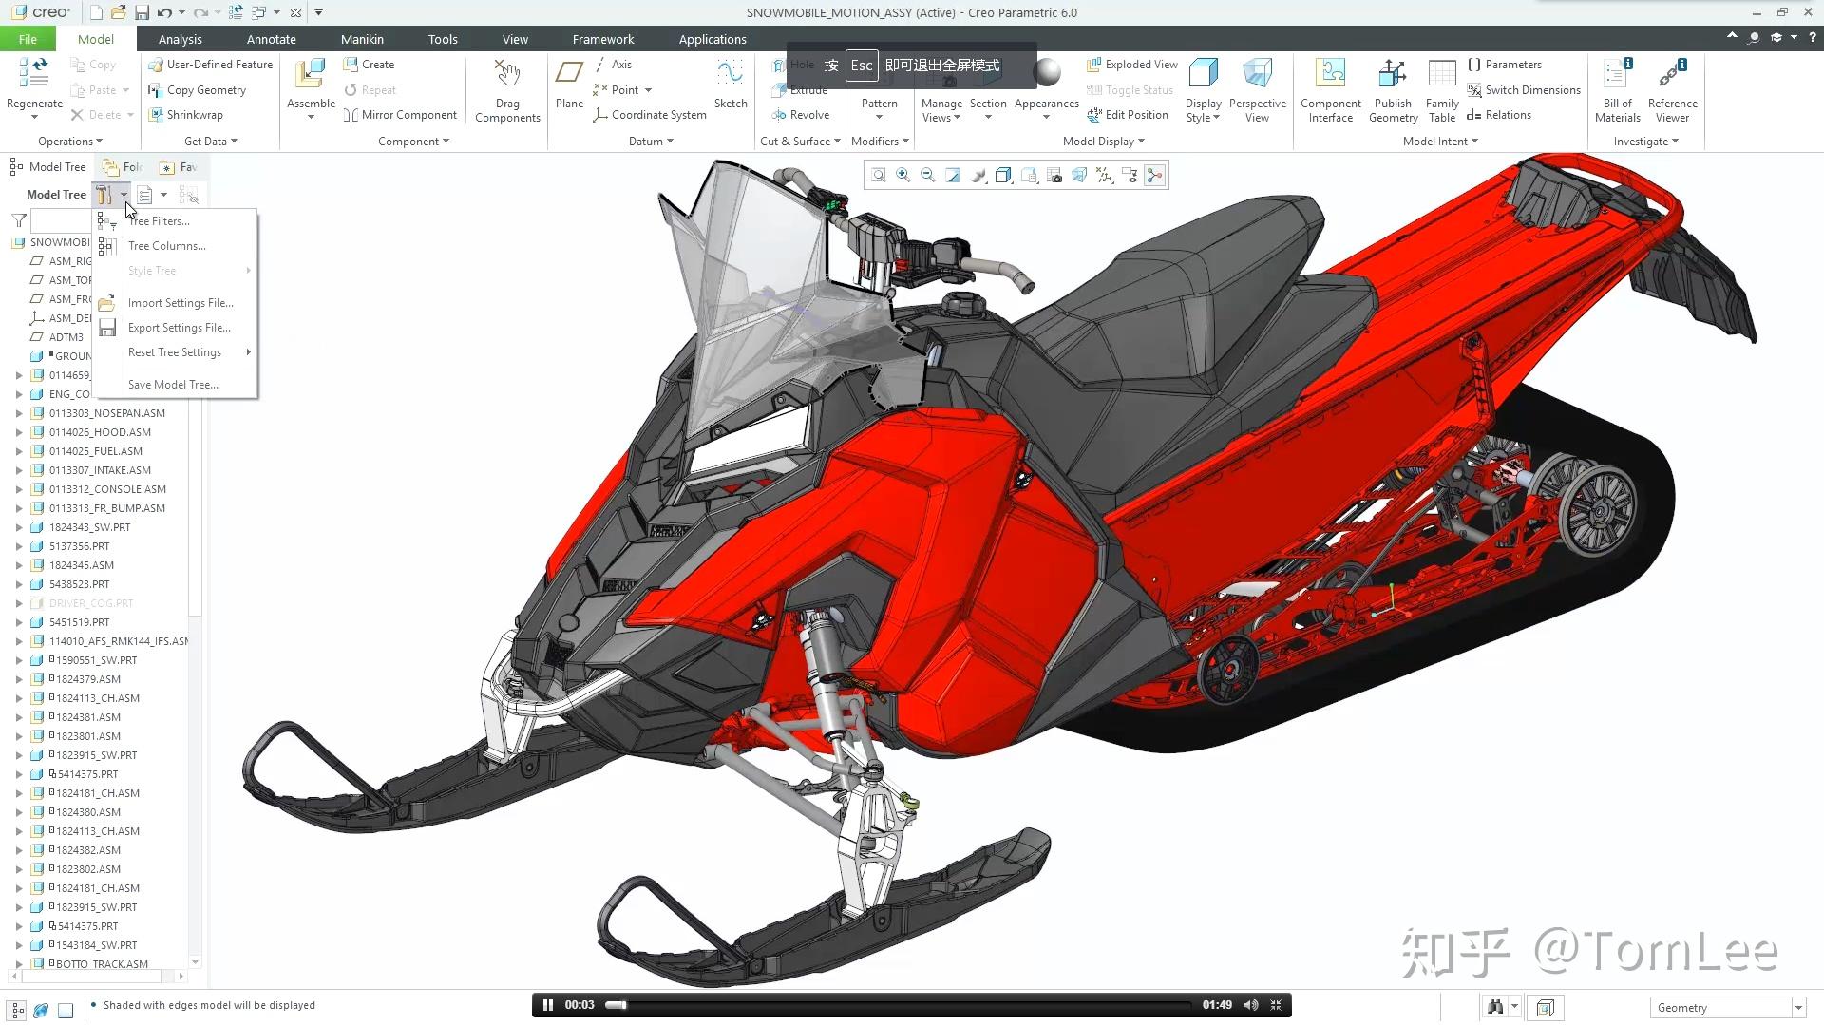The width and height of the screenshot is (1824, 1025).
Task: Toggle the Exploded View option
Action: click(x=1132, y=65)
